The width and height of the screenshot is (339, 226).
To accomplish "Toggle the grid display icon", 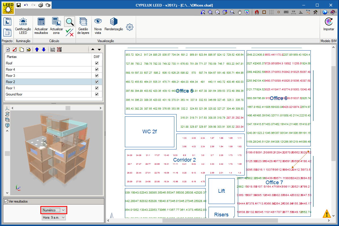I will tap(271, 12).
